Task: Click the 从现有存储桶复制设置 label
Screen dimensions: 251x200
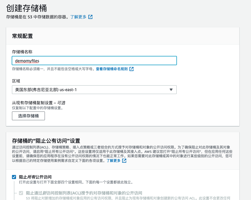Action: point(38,103)
